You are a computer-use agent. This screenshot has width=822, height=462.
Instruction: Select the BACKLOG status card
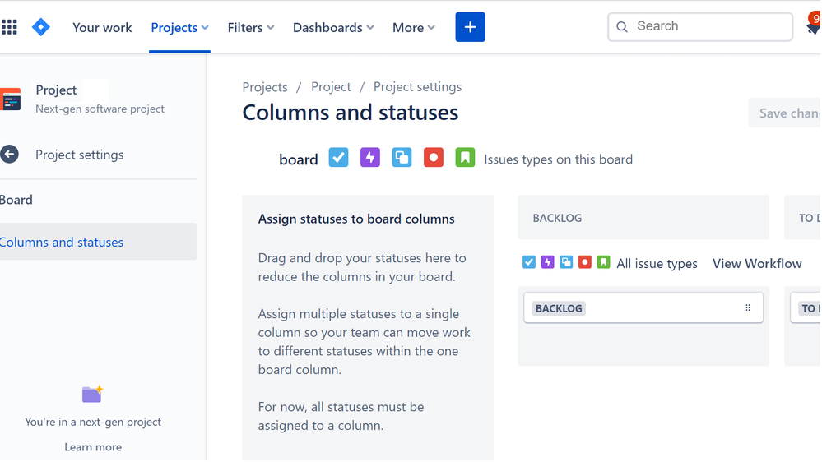[x=643, y=308]
